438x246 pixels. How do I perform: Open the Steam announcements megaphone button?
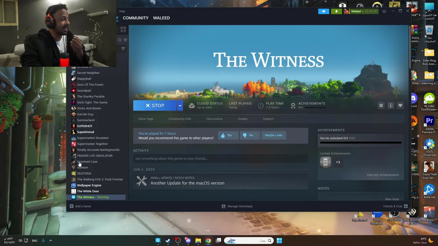click(323, 11)
